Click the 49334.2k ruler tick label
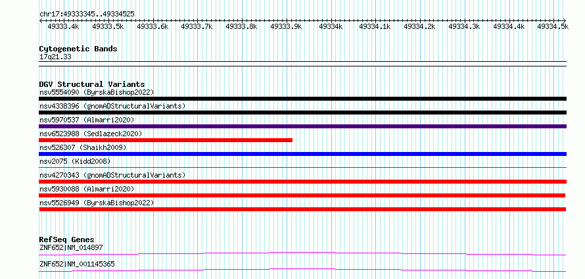The image size is (585, 279). [x=419, y=26]
